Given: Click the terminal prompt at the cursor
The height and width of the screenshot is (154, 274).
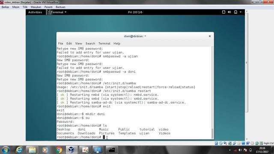Looking at the screenshot, I should coord(104,137).
